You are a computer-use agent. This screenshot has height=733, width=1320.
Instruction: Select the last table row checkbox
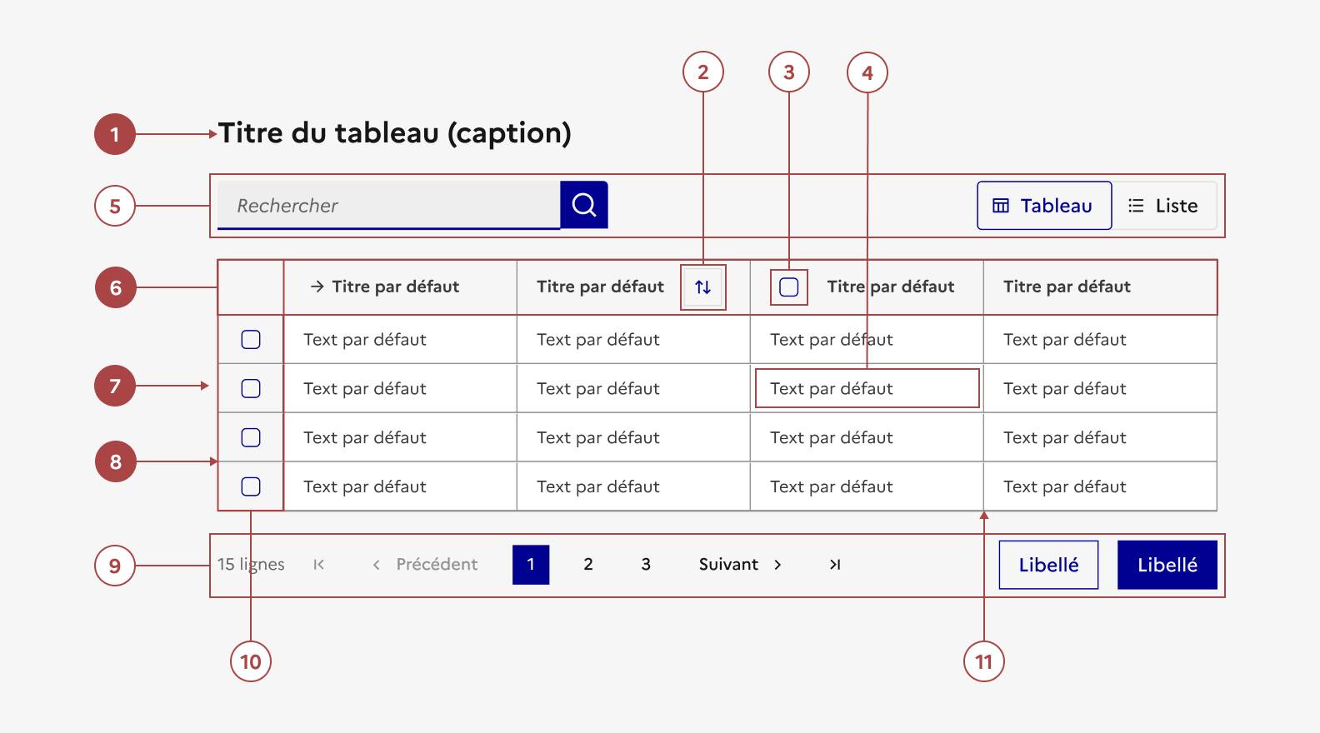point(251,486)
